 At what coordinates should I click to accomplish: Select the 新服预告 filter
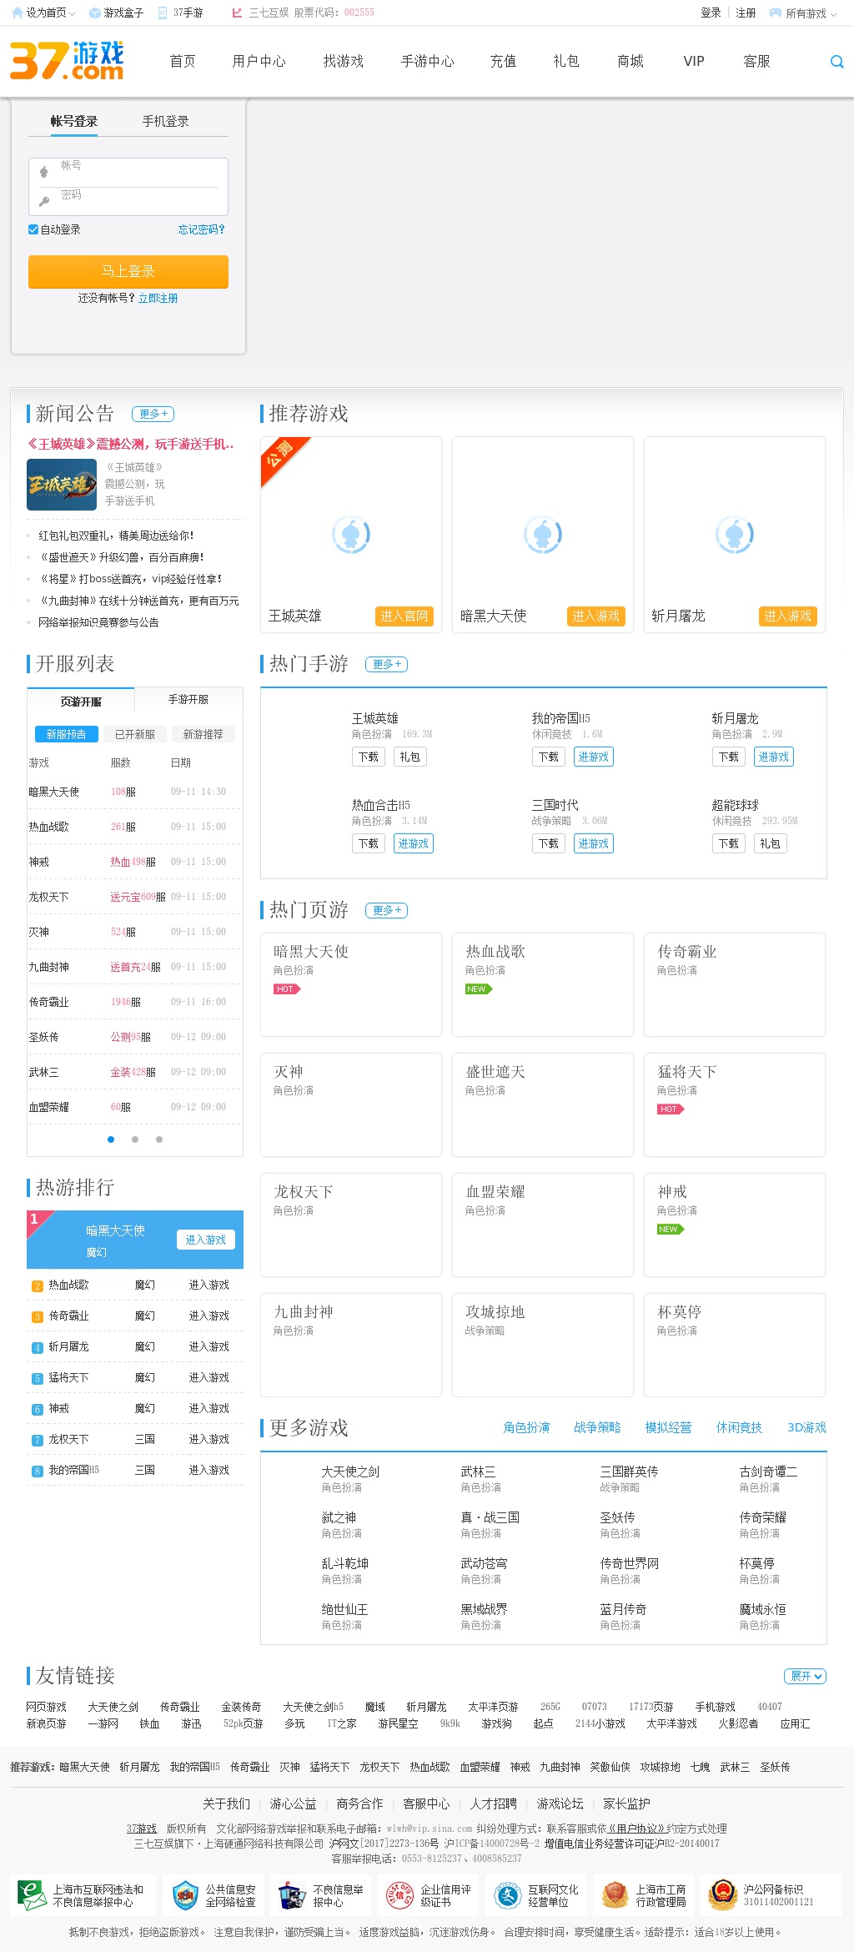click(x=66, y=734)
